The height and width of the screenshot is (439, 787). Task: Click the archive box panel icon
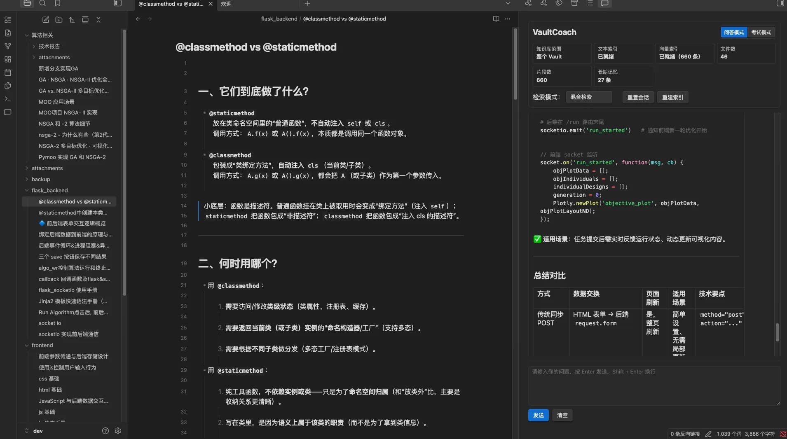click(574, 3)
